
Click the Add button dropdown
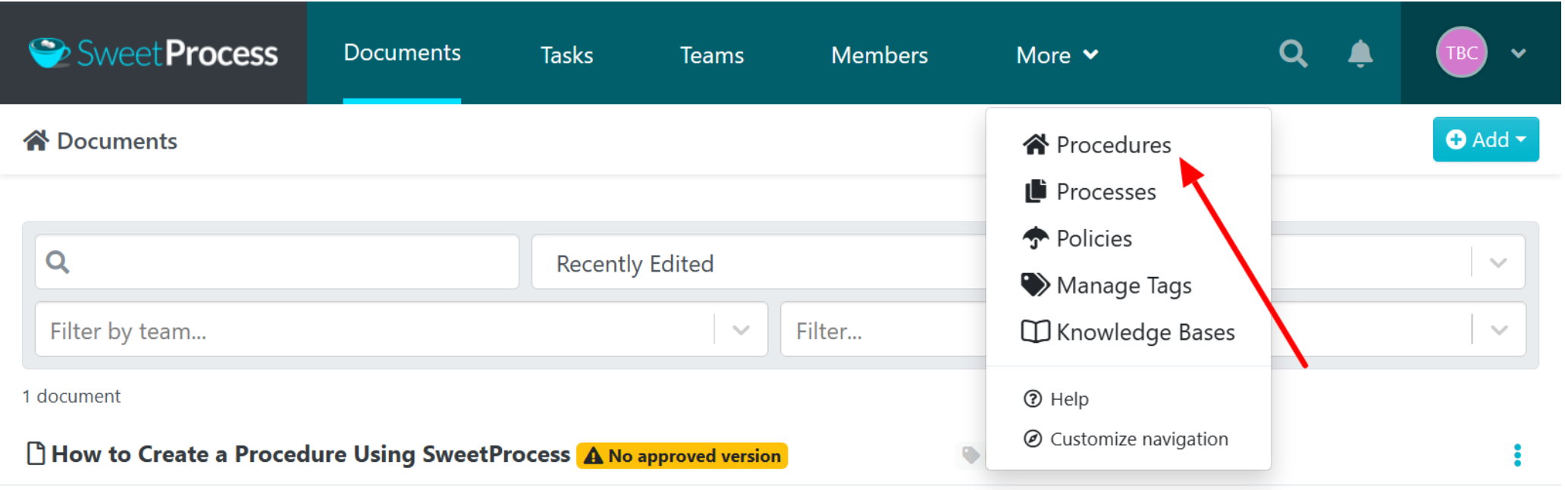click(1485, 140)
